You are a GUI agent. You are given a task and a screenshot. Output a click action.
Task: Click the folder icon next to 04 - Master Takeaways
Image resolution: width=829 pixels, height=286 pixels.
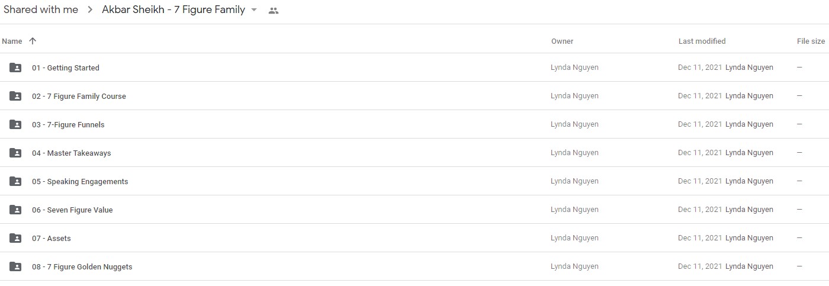pos(15,153)
